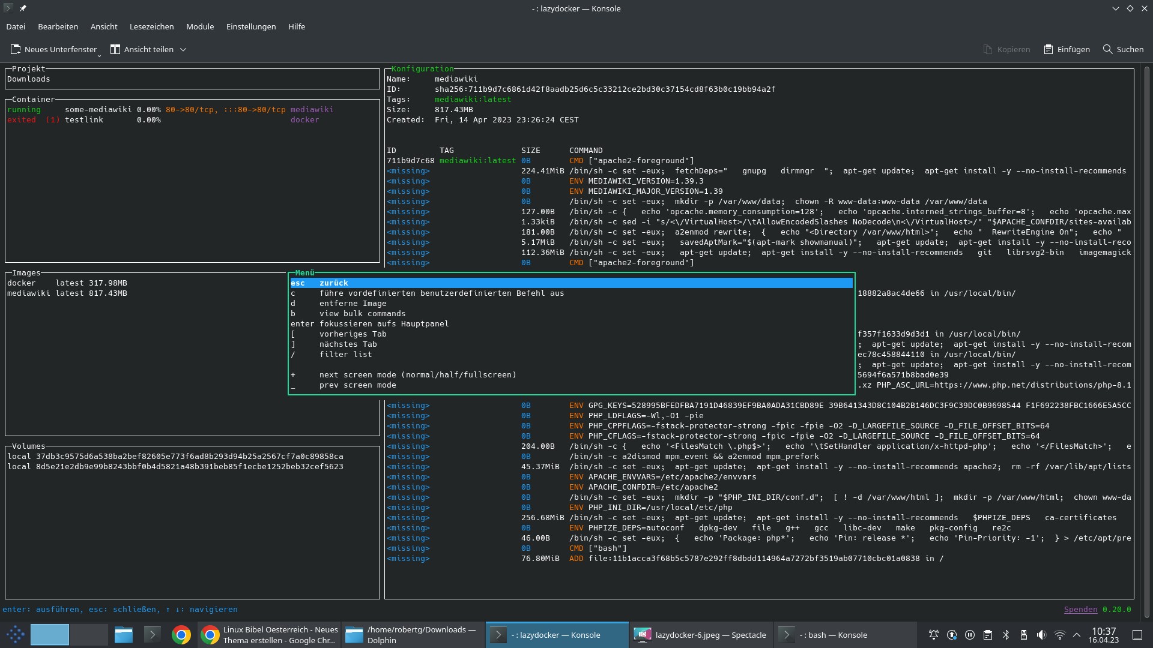Open the Lesezeichen menu

[151, 26]
